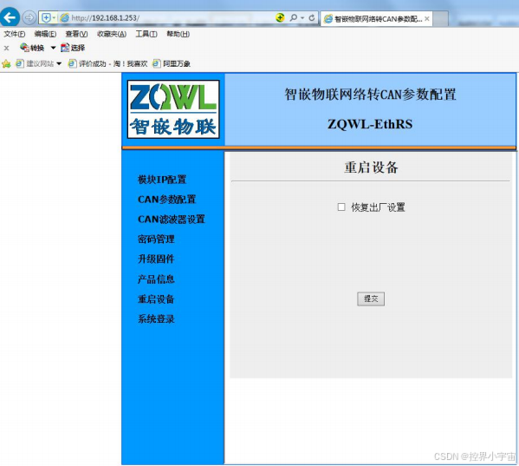
Task: Click the address bar URL 192.168.1.253
Action: [x=105, y=18]
